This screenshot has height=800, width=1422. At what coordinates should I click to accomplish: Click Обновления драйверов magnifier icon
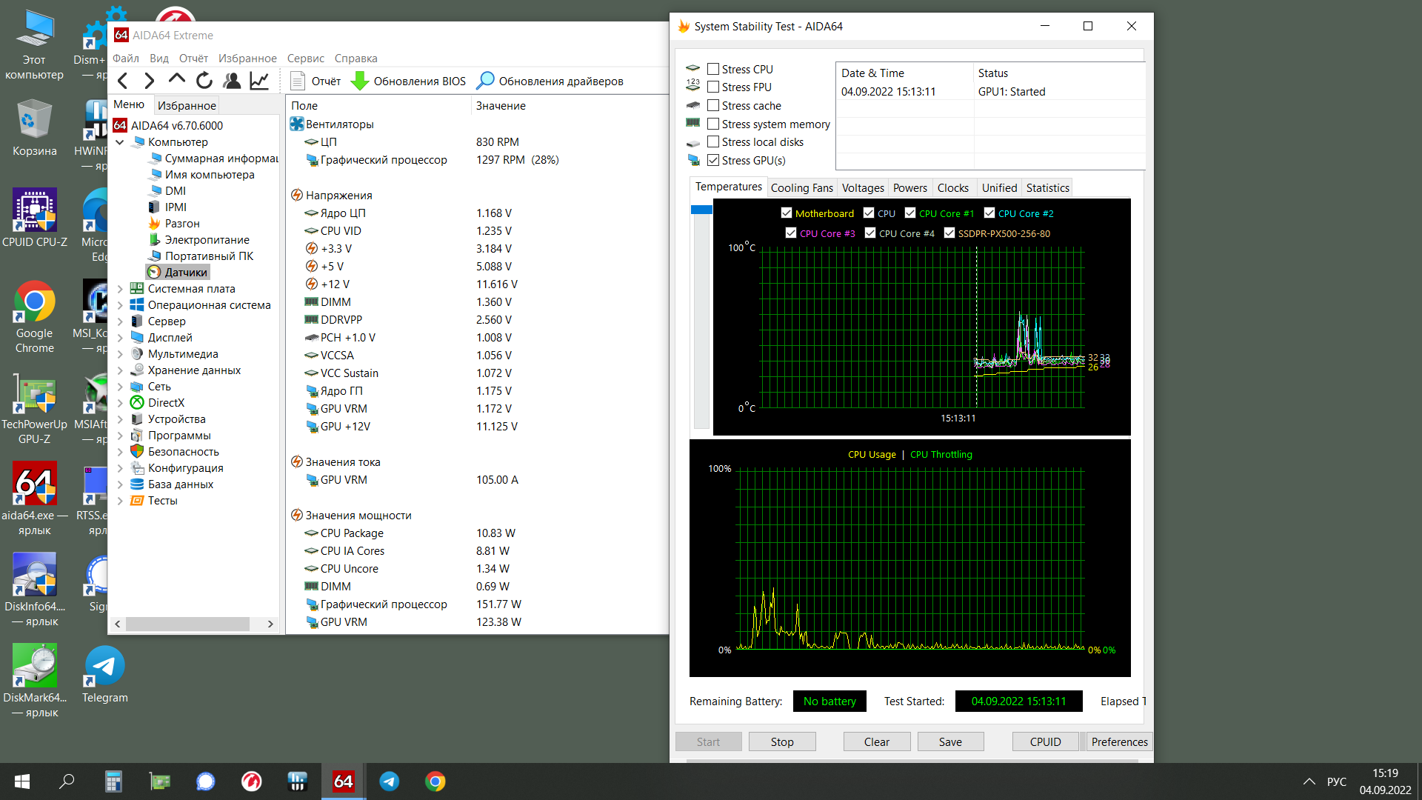click(485, 81)
